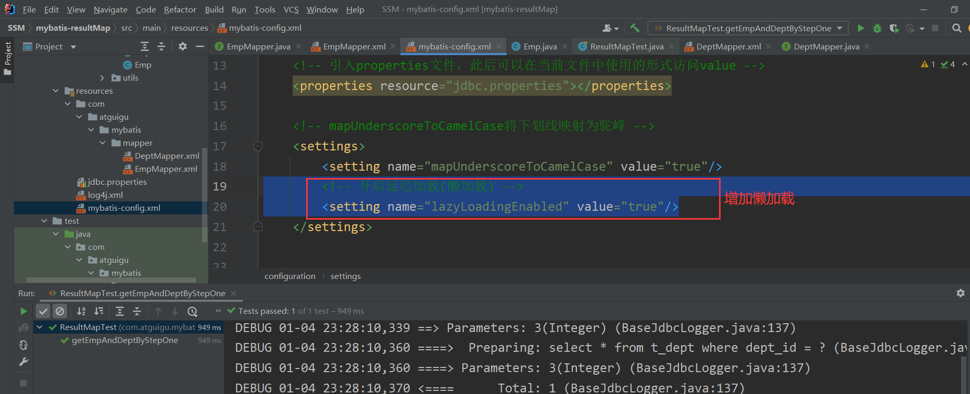Screen dimensions: 970x394
Task: Close the ResultMapTest.getEmpAndDeptByStepOne run tab
Action: point(233,294)
